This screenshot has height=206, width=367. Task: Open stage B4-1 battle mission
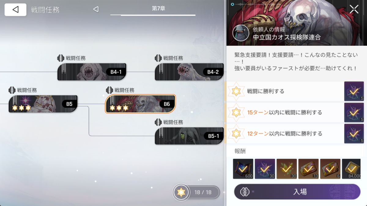pos(92,72)
